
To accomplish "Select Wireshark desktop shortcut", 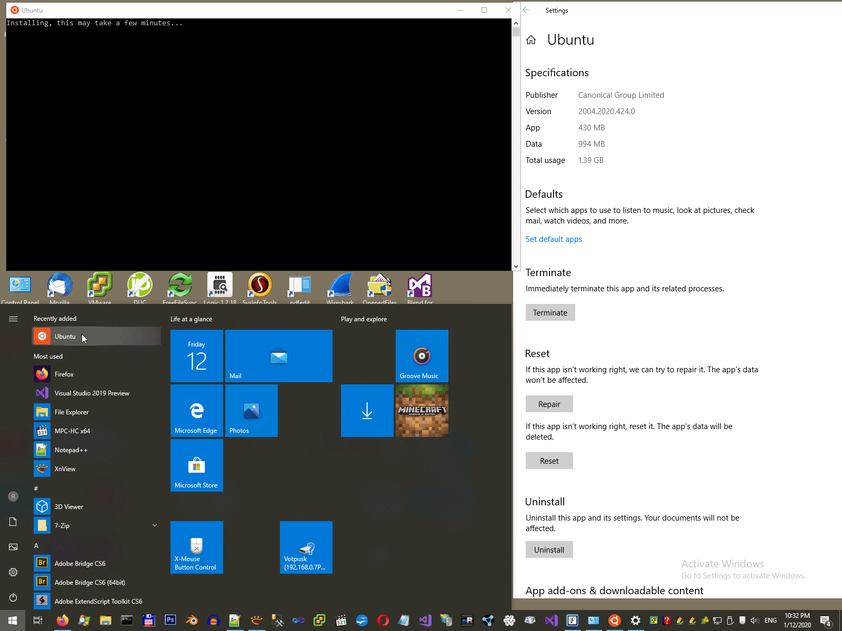I will tap(340, 289).
